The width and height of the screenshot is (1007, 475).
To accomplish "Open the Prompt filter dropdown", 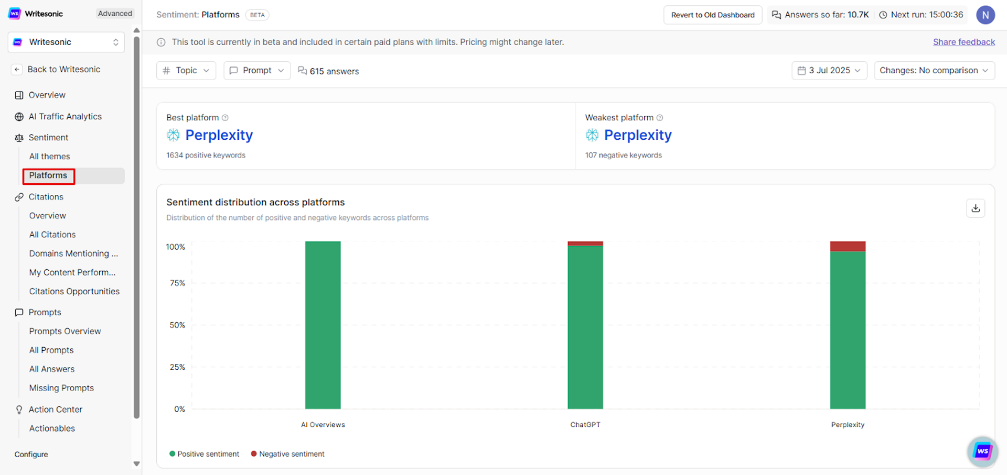I will [x=257, y=70].
